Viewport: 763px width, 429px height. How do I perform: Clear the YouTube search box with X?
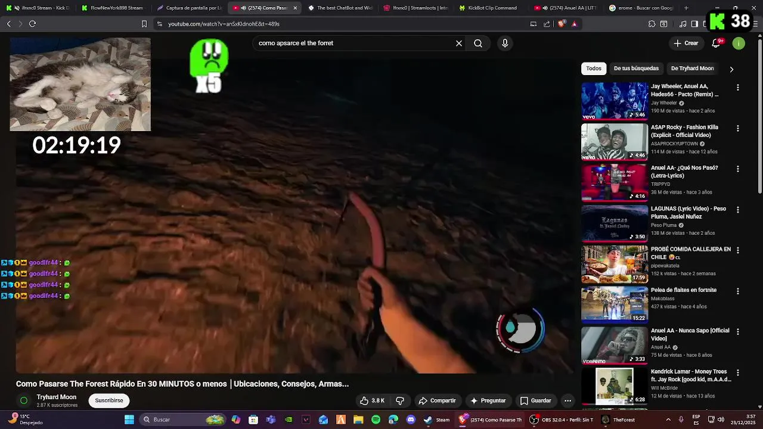(x=459, y=43)
